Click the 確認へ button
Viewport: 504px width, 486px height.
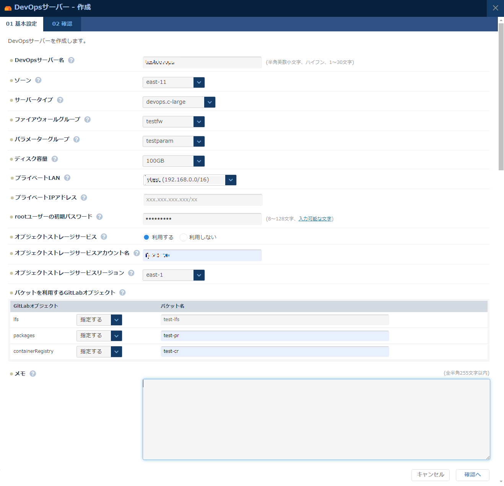click(472, 475)
